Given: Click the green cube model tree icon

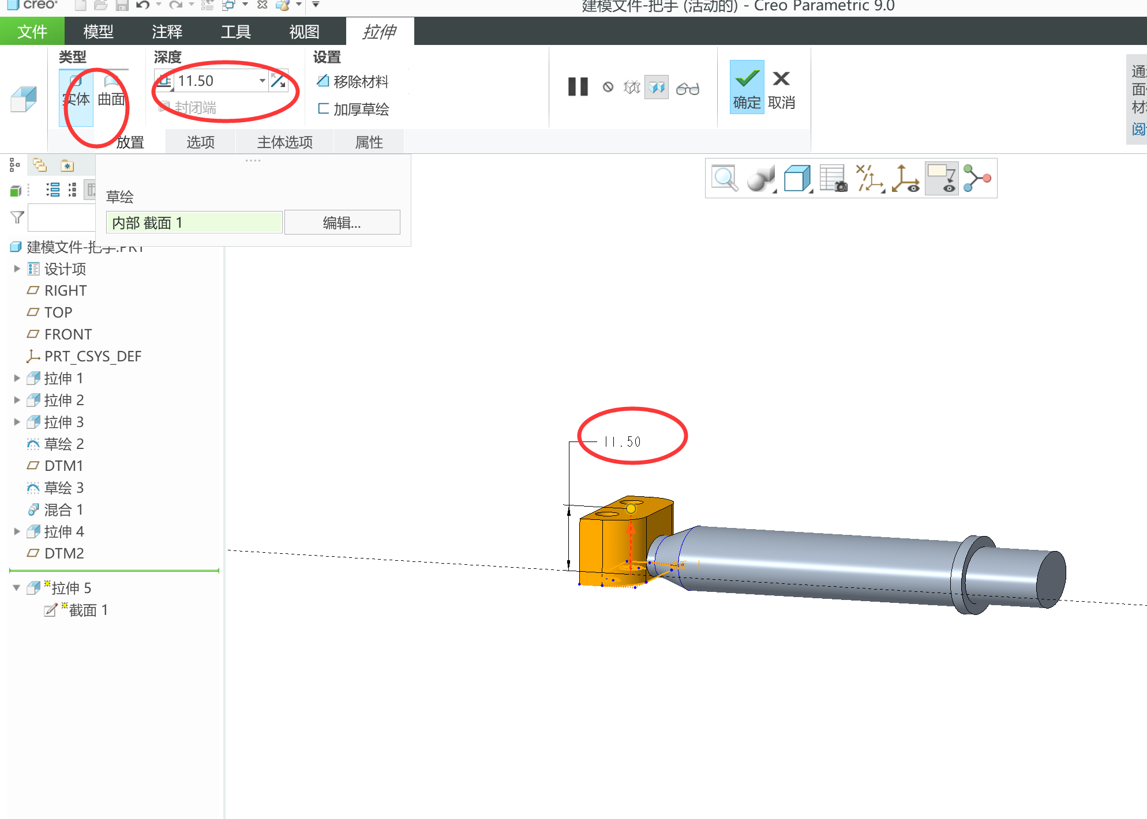Looking at the screenshot, I should [16, 191].
